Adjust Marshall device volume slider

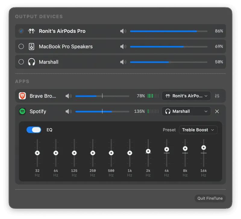[169, 62]
